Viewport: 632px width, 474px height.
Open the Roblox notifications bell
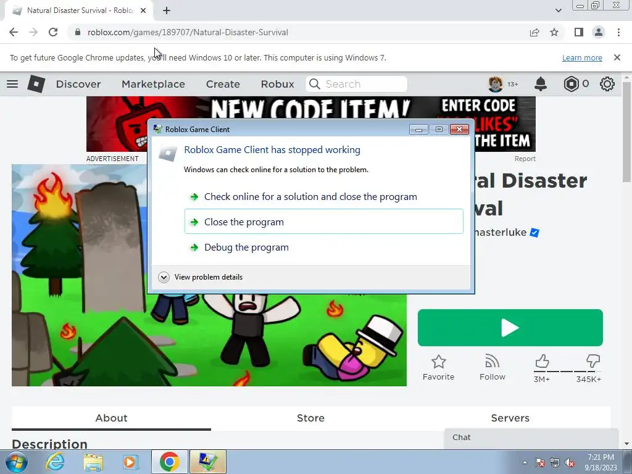(x=541, y=84)
